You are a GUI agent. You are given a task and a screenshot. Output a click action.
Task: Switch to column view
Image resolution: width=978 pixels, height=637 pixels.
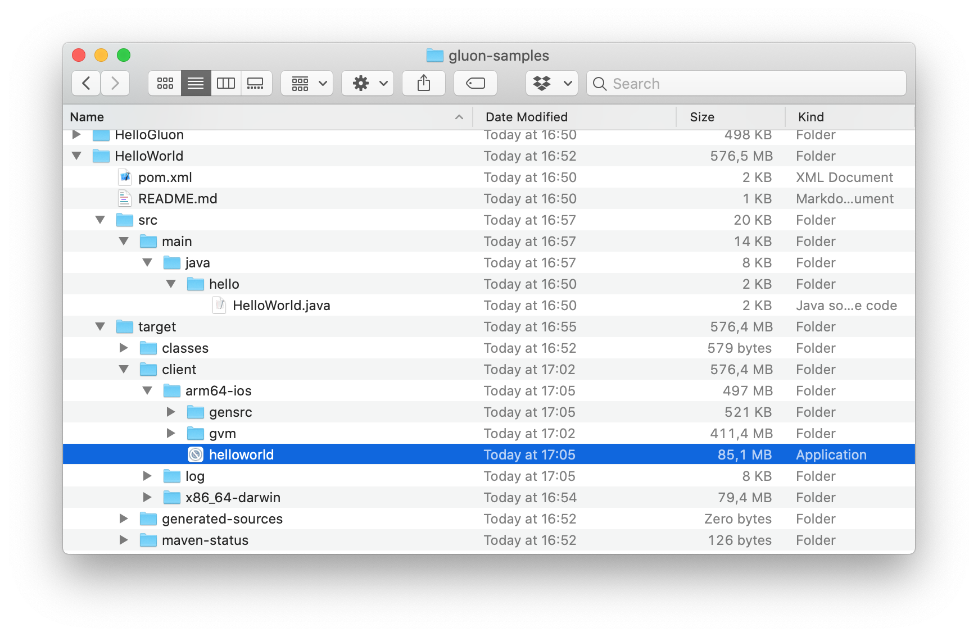[x=226, y=84]
